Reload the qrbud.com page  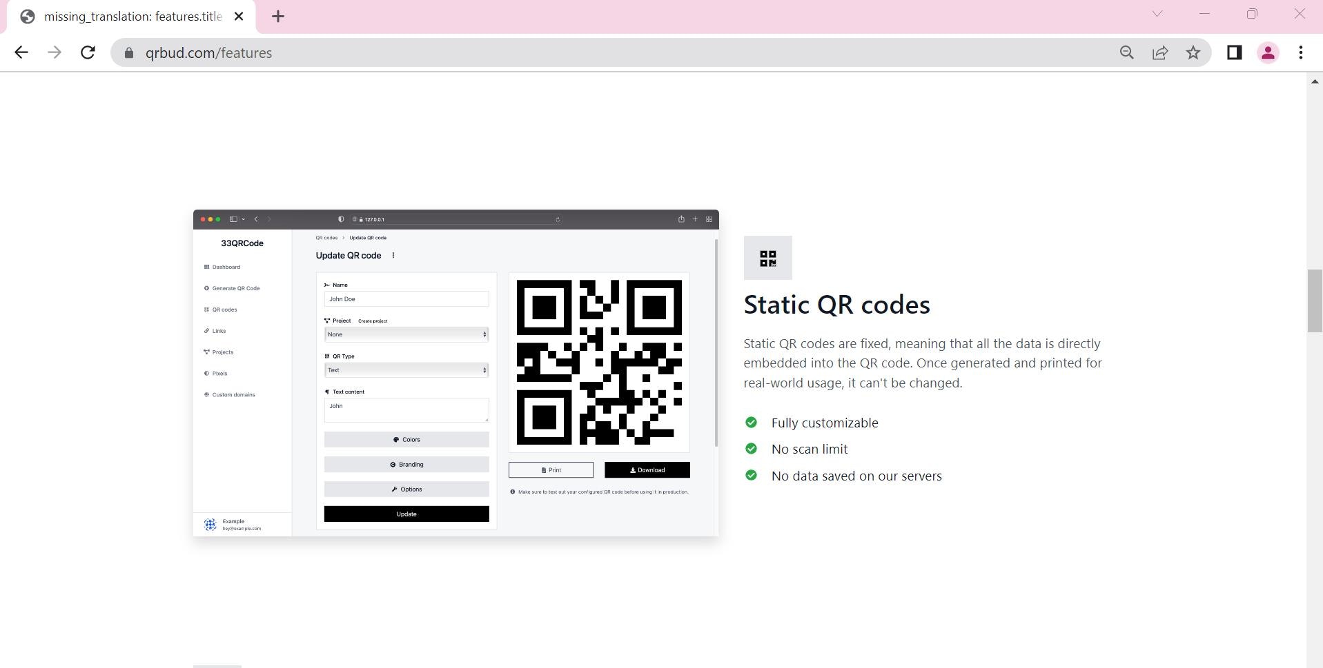coord(88,52)
